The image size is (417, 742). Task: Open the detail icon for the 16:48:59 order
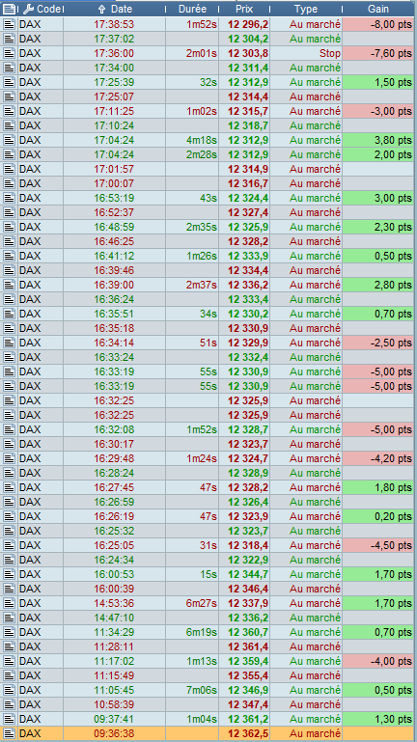(9, 227)
